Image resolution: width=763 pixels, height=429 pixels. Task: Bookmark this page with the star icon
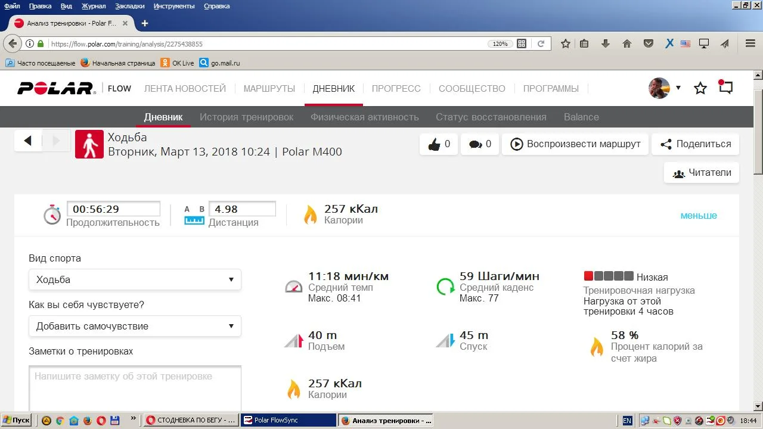coord(566,43)
